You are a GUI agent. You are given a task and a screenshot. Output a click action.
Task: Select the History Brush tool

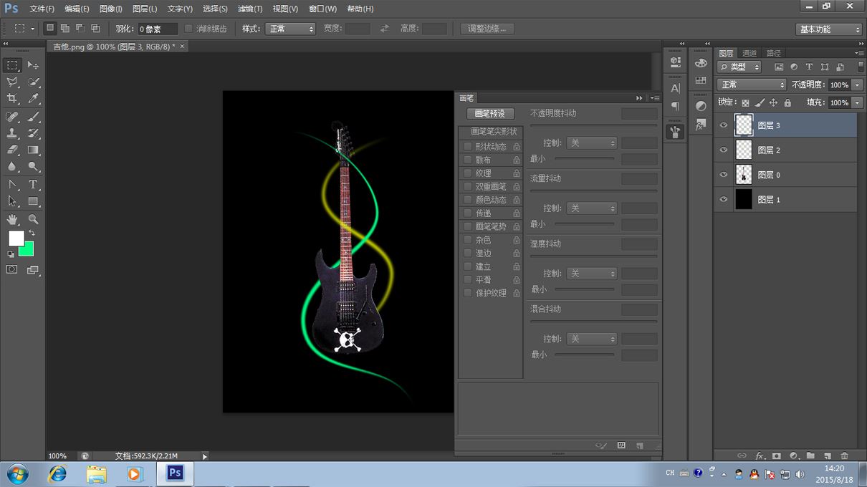click(34, 133)
